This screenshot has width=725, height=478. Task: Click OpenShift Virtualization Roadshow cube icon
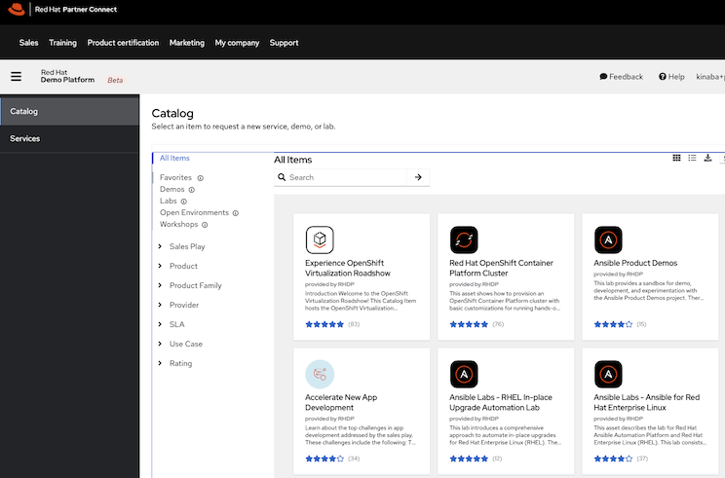[x=320, y=239]
